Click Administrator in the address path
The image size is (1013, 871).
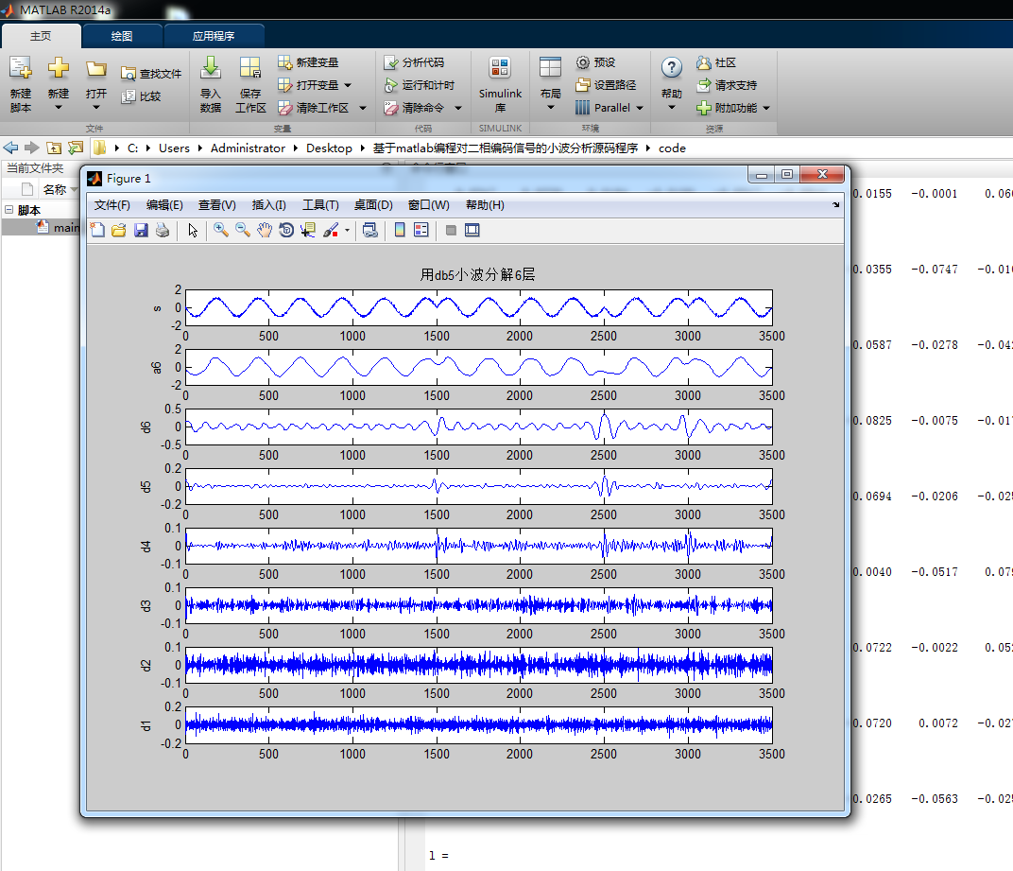pyautogui.click(x=248, y=148)
